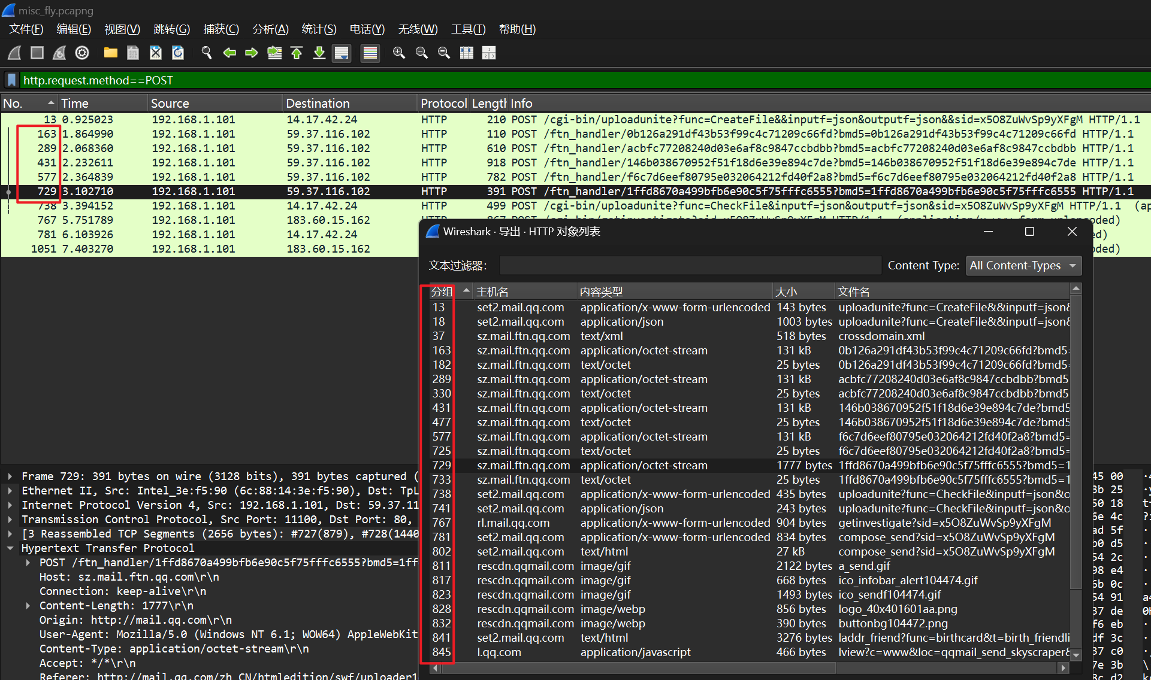Open the 统计(S) menu
Image resolution: width=1151 pixels, height=680 pixels.
pyautogui.click(x=319, y=29)
